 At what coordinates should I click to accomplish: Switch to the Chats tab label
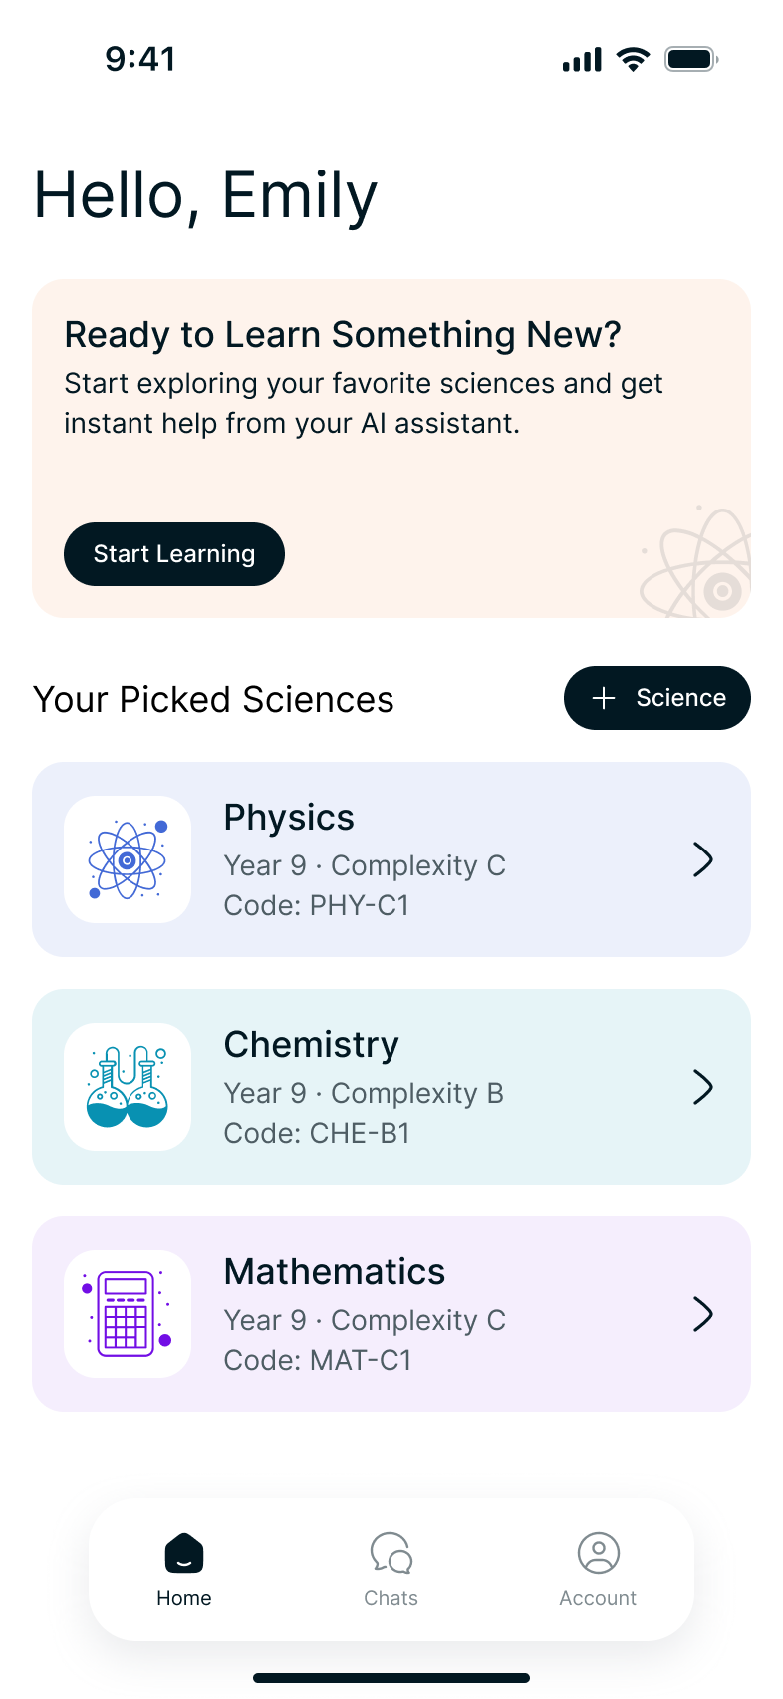[x=391, y=1598]
